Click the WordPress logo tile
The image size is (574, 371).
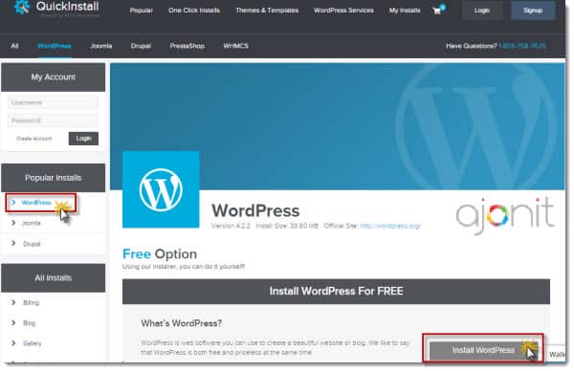pyautogui.click(x=161, y=189)
